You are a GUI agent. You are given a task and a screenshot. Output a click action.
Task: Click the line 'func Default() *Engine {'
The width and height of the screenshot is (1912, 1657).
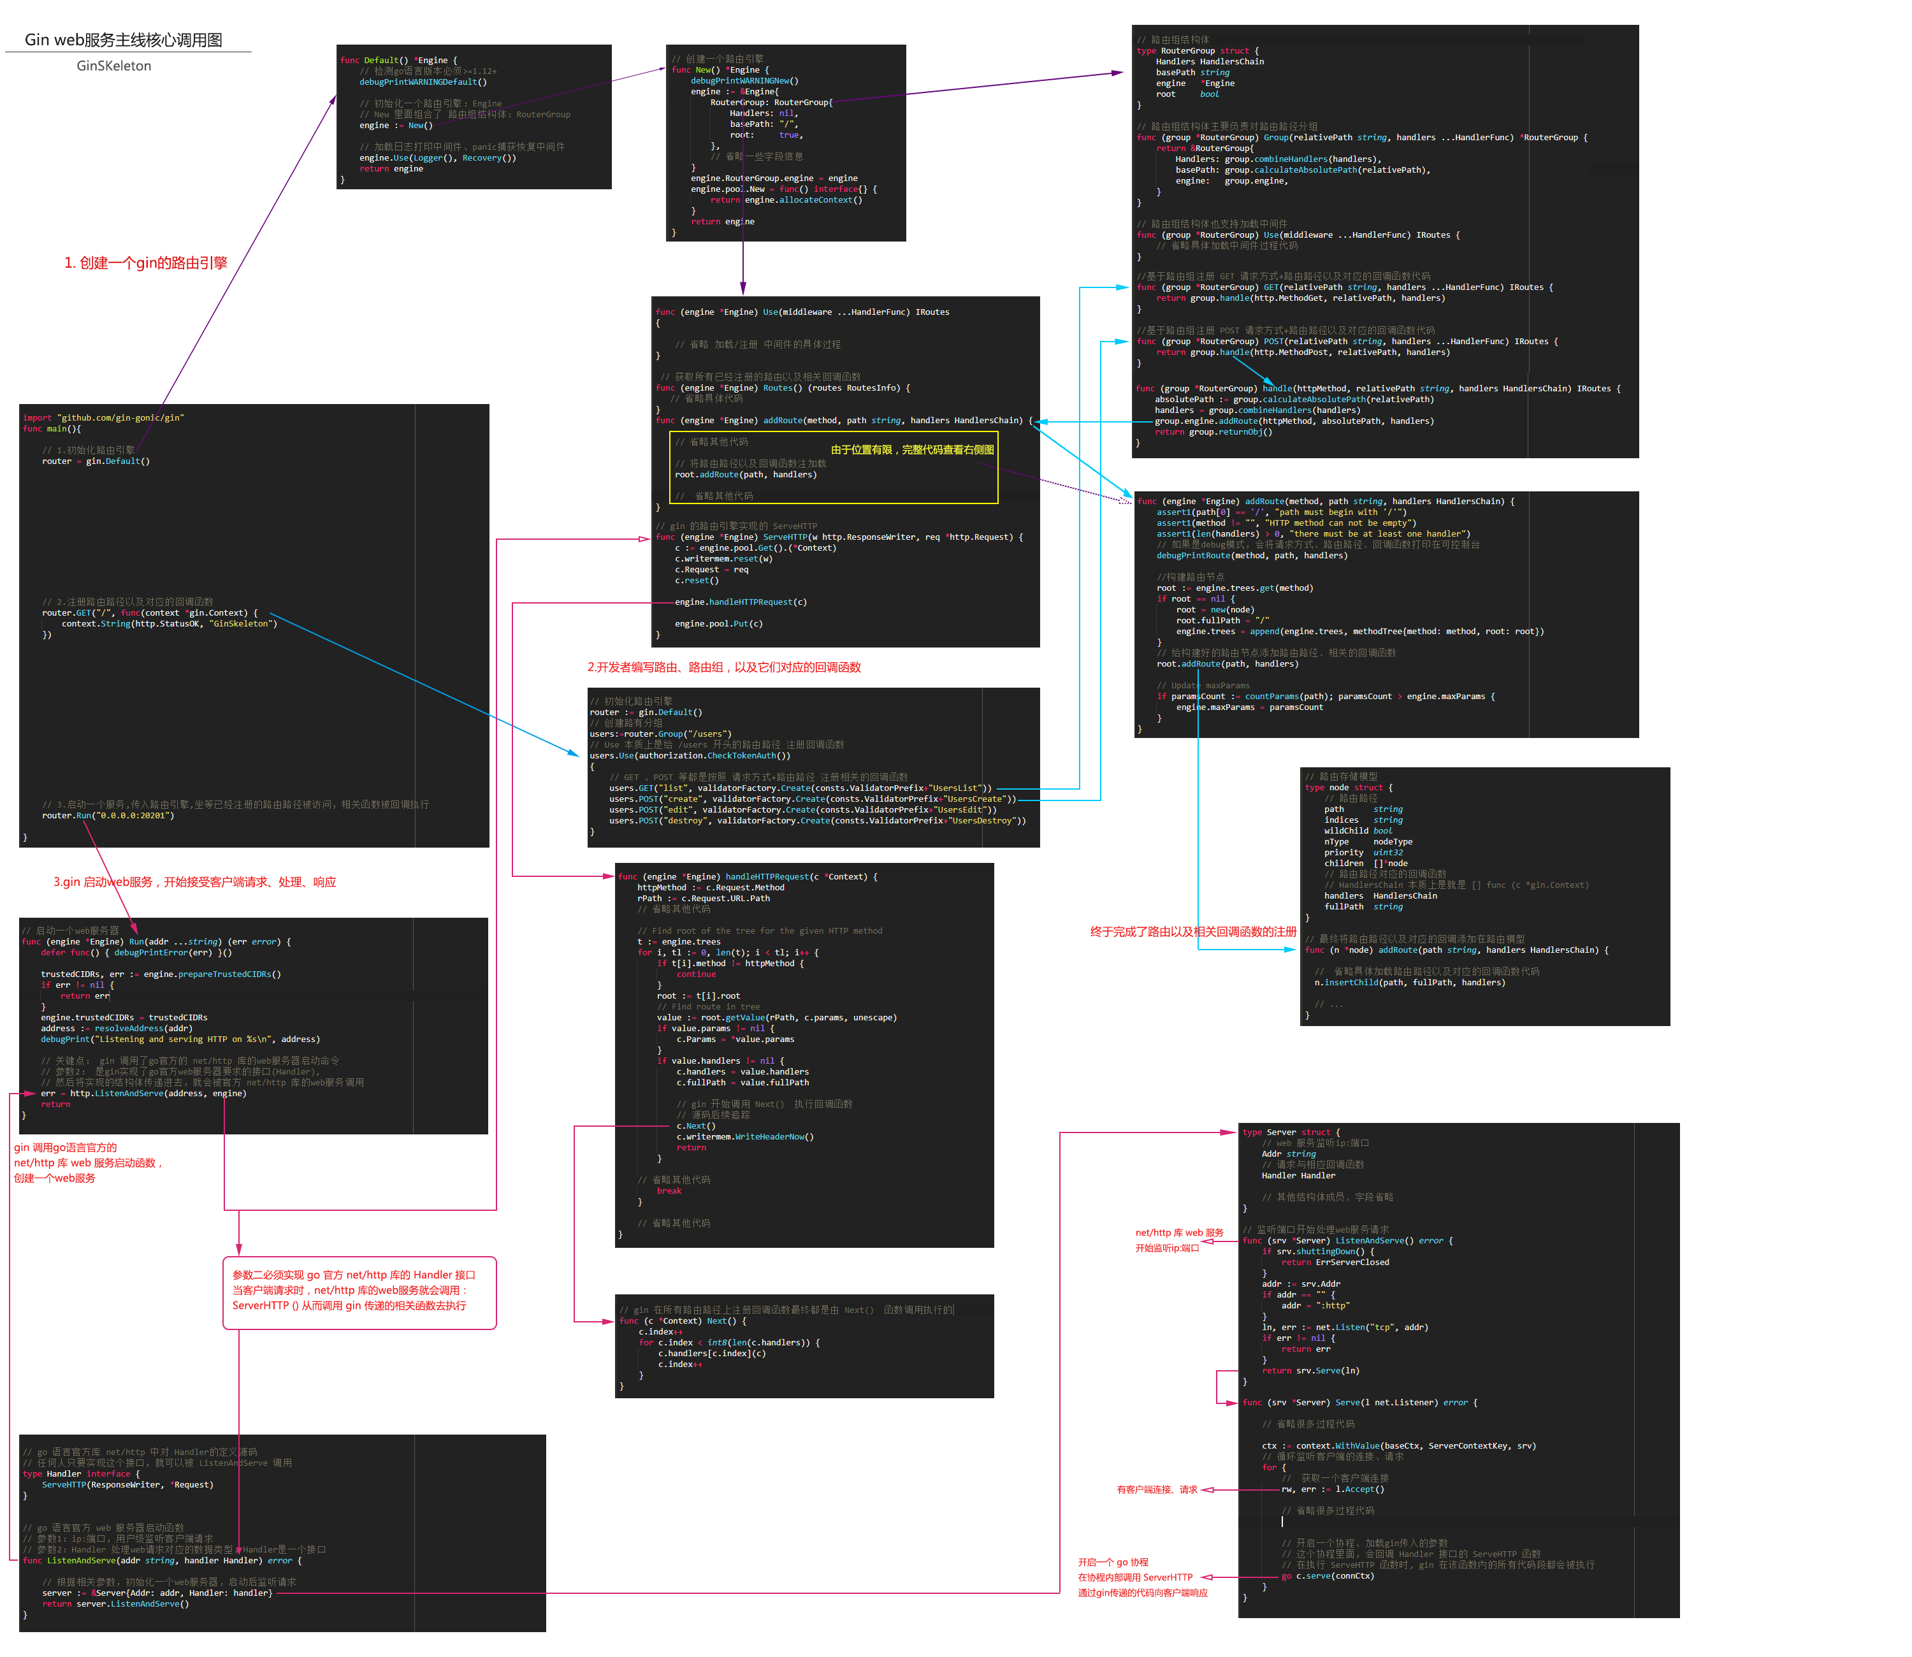[398, 60]
